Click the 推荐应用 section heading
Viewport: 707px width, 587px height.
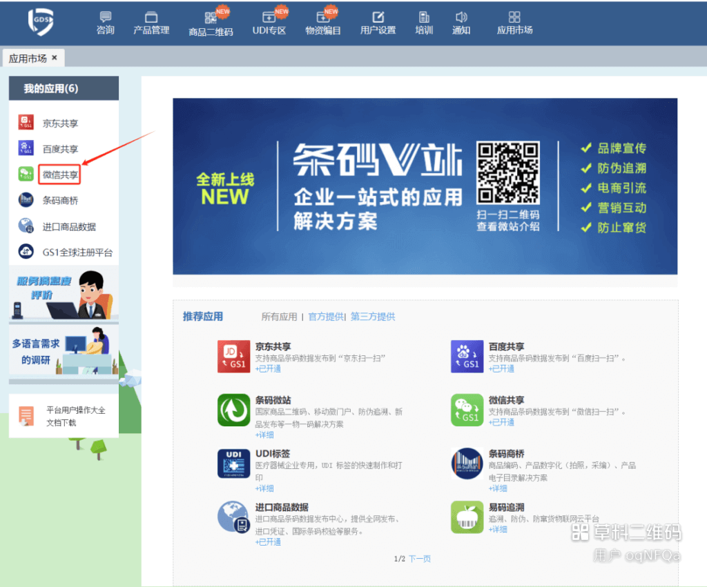(x=203, y=316)
